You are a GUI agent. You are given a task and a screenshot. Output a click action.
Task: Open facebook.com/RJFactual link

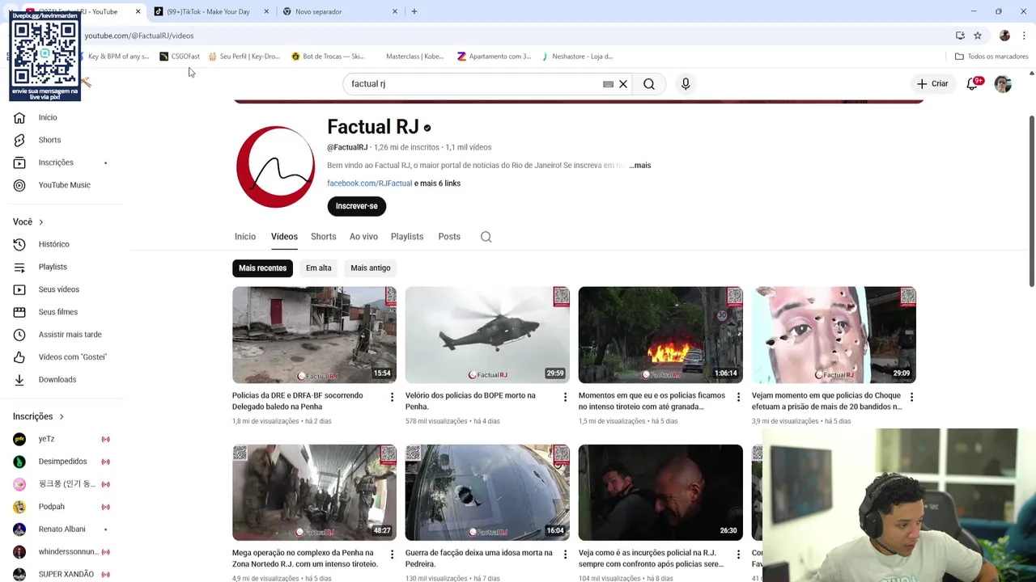[369, 183]
